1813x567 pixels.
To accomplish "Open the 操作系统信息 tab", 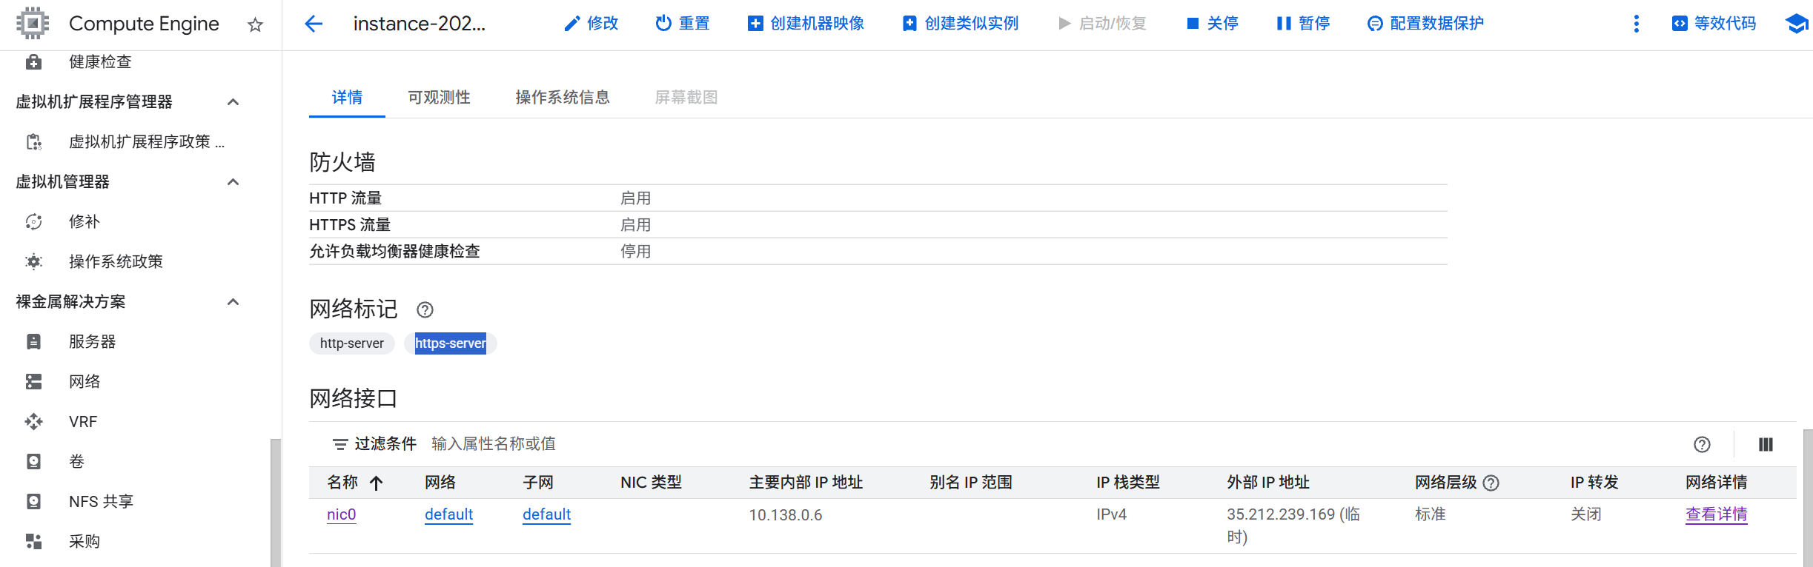I will [x=562, y=98].
